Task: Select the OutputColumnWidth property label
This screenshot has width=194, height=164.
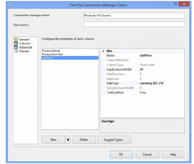Action: pos(120,88)
